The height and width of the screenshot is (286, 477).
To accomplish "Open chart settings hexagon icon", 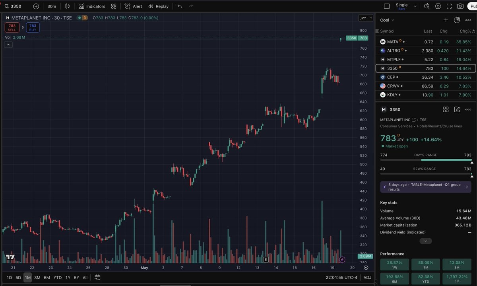I will (x=438, y=6).
